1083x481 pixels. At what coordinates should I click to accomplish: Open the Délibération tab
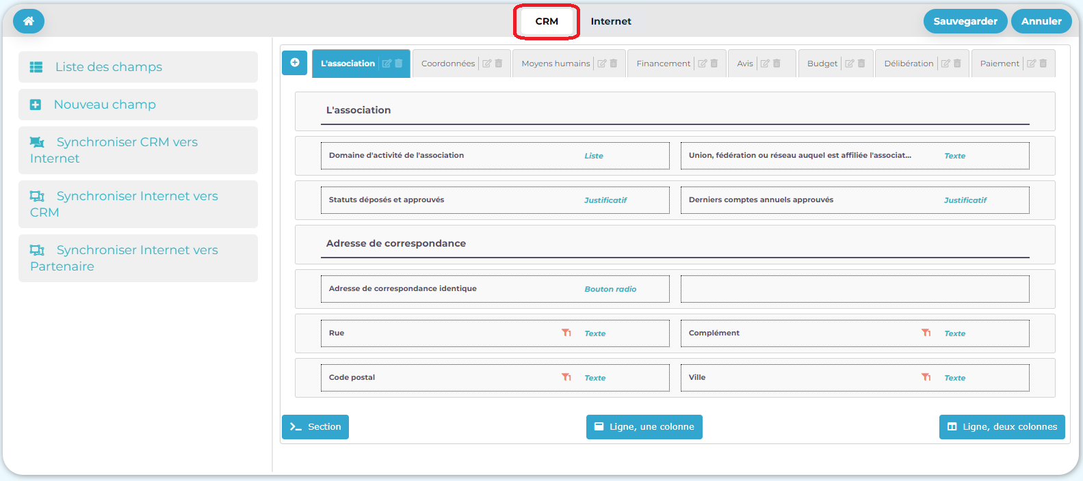click(908, 64)
